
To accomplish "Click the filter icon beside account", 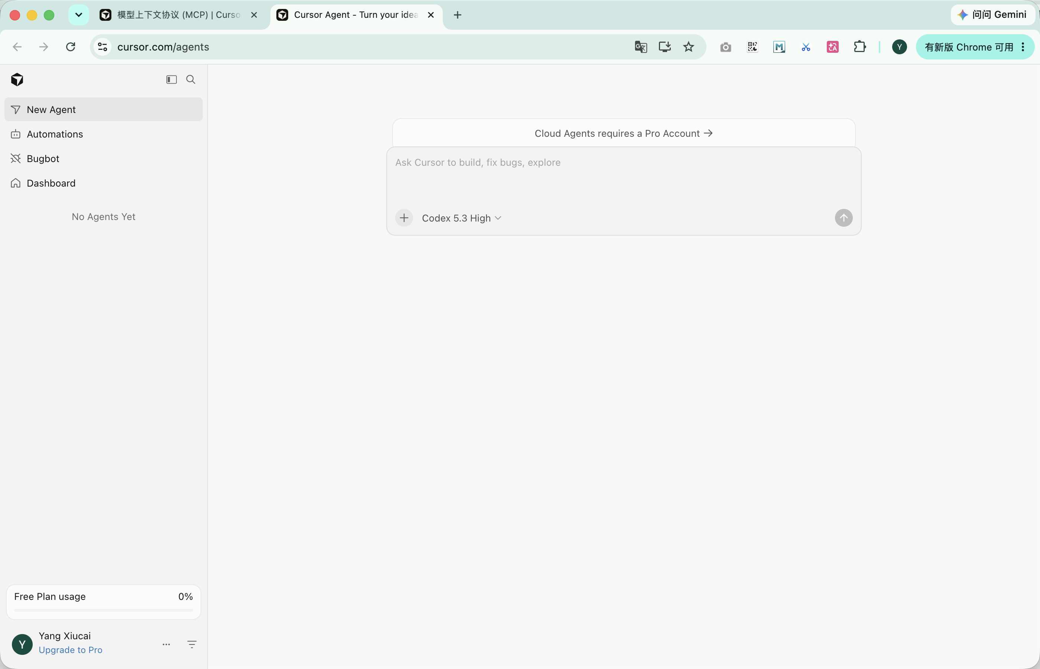I will [x=192, y=645].
